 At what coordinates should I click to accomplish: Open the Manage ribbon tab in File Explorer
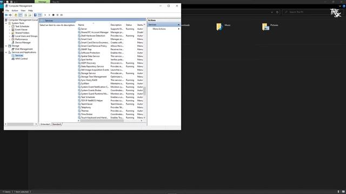point(42,2)
